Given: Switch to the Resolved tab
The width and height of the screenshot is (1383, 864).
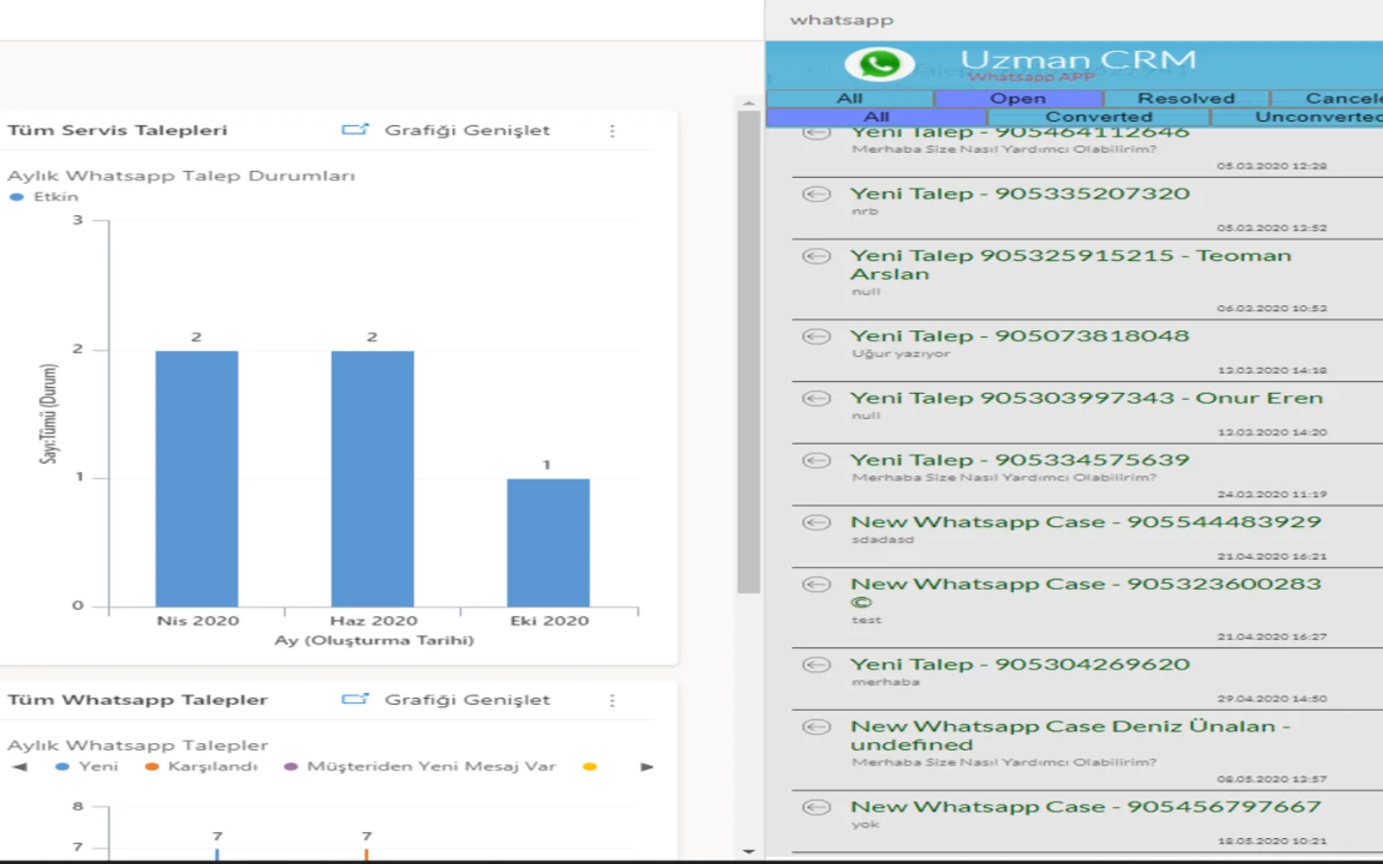Looking at the screenshot, I should click(x=1186, y=98).
